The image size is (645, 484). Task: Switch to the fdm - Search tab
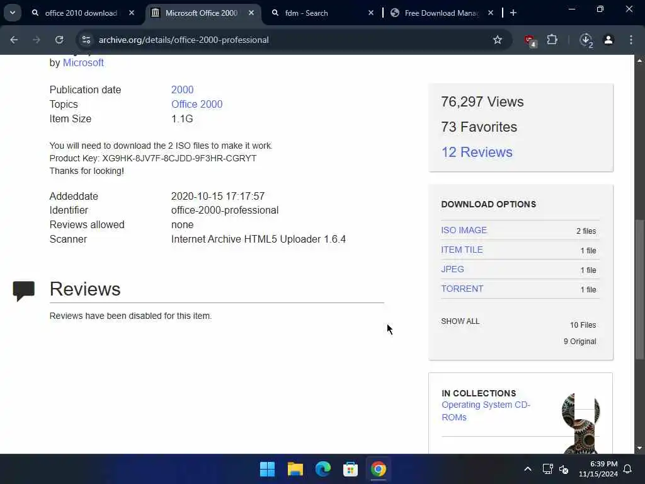(x=306, y=13)
